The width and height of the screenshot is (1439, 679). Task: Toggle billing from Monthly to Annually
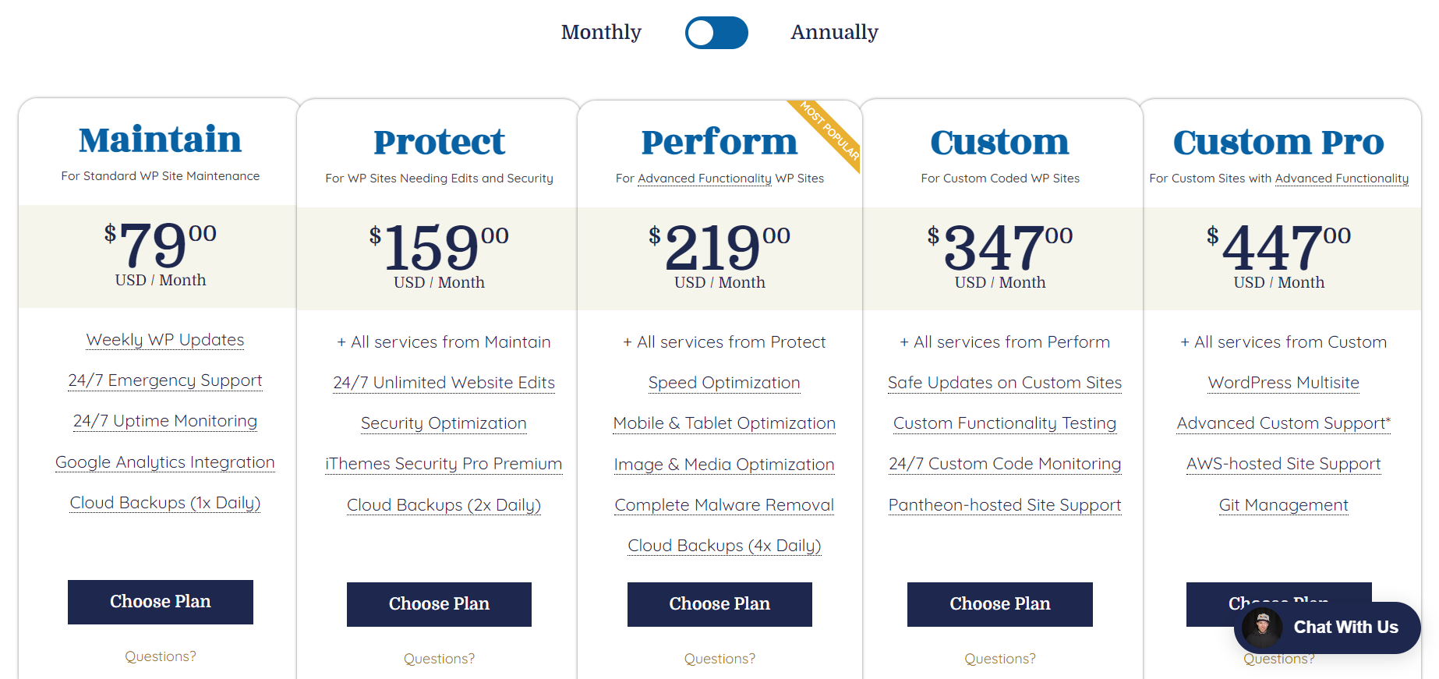(x=716, y=33)
